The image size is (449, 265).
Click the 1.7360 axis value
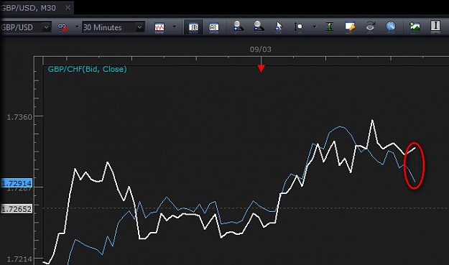19,117
